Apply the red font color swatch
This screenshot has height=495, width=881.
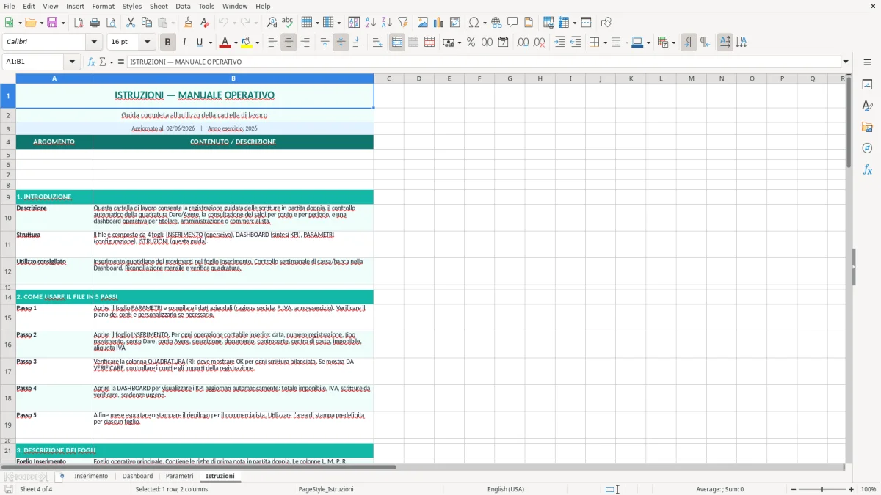[x=225, y=43]
